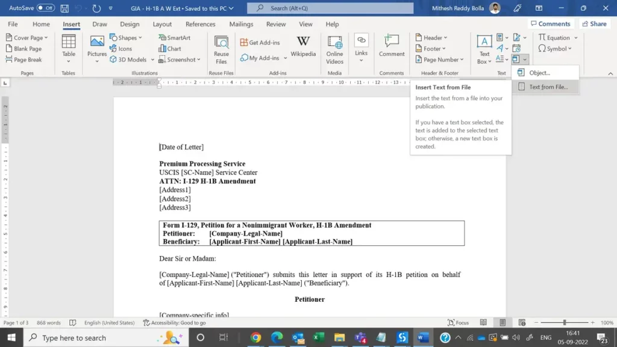
Task: Insert a Page Break
Action: (x=23, y=60)
